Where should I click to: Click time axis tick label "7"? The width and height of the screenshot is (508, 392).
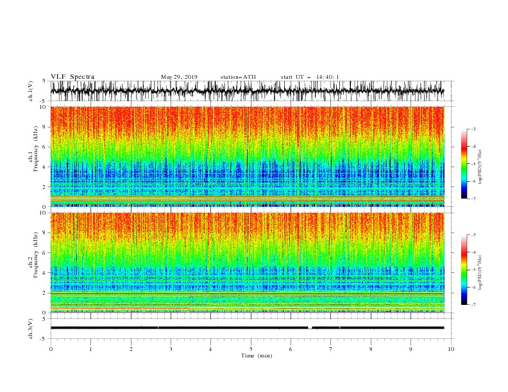(x=331, y=349)
